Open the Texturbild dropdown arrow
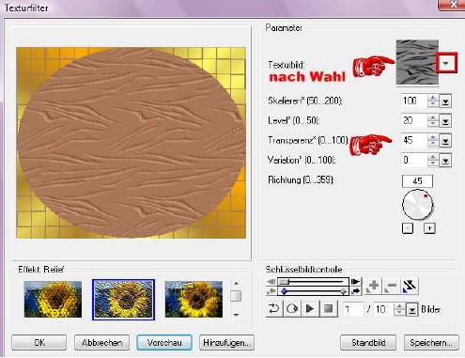465x358 pixels. tap(446, 63)
